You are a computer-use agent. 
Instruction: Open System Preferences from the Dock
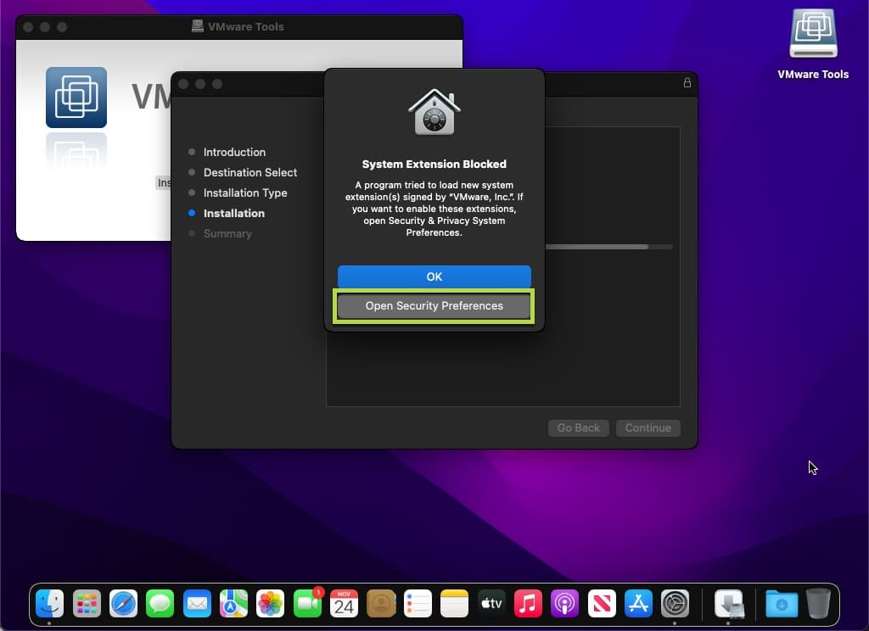pyautogui.click(x=675, y=603)
